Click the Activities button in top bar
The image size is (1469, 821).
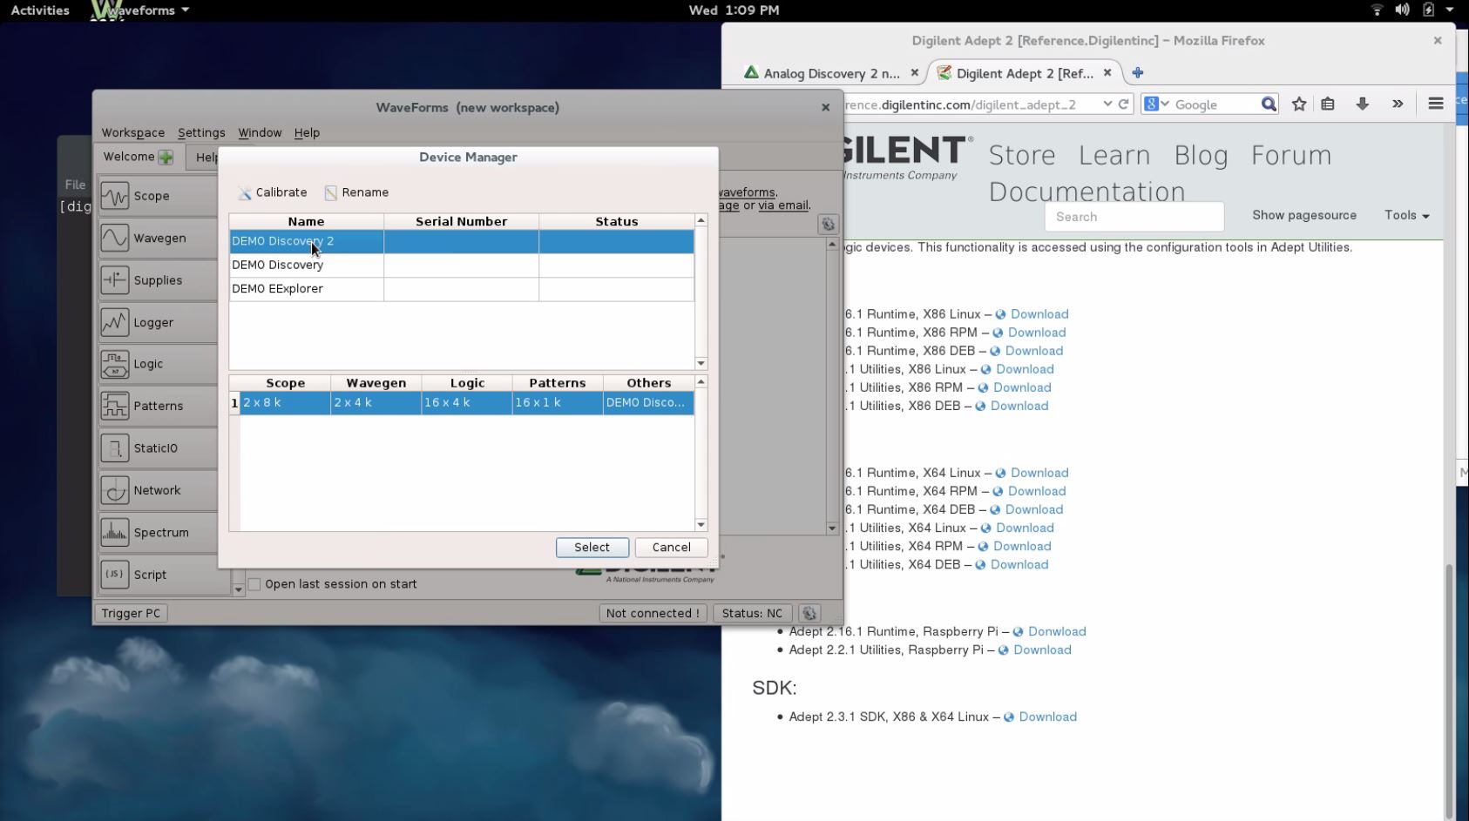(x=40, y=10)
